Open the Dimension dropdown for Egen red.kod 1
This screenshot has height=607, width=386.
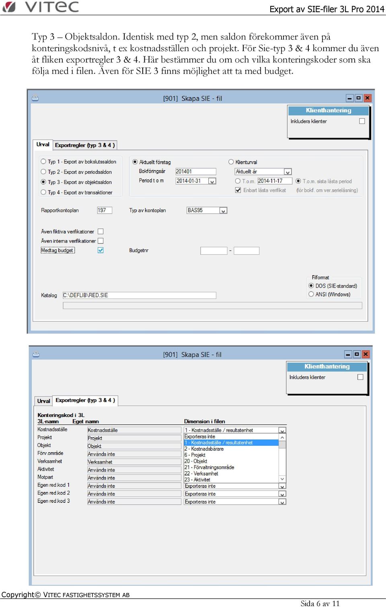pos(282,486)
